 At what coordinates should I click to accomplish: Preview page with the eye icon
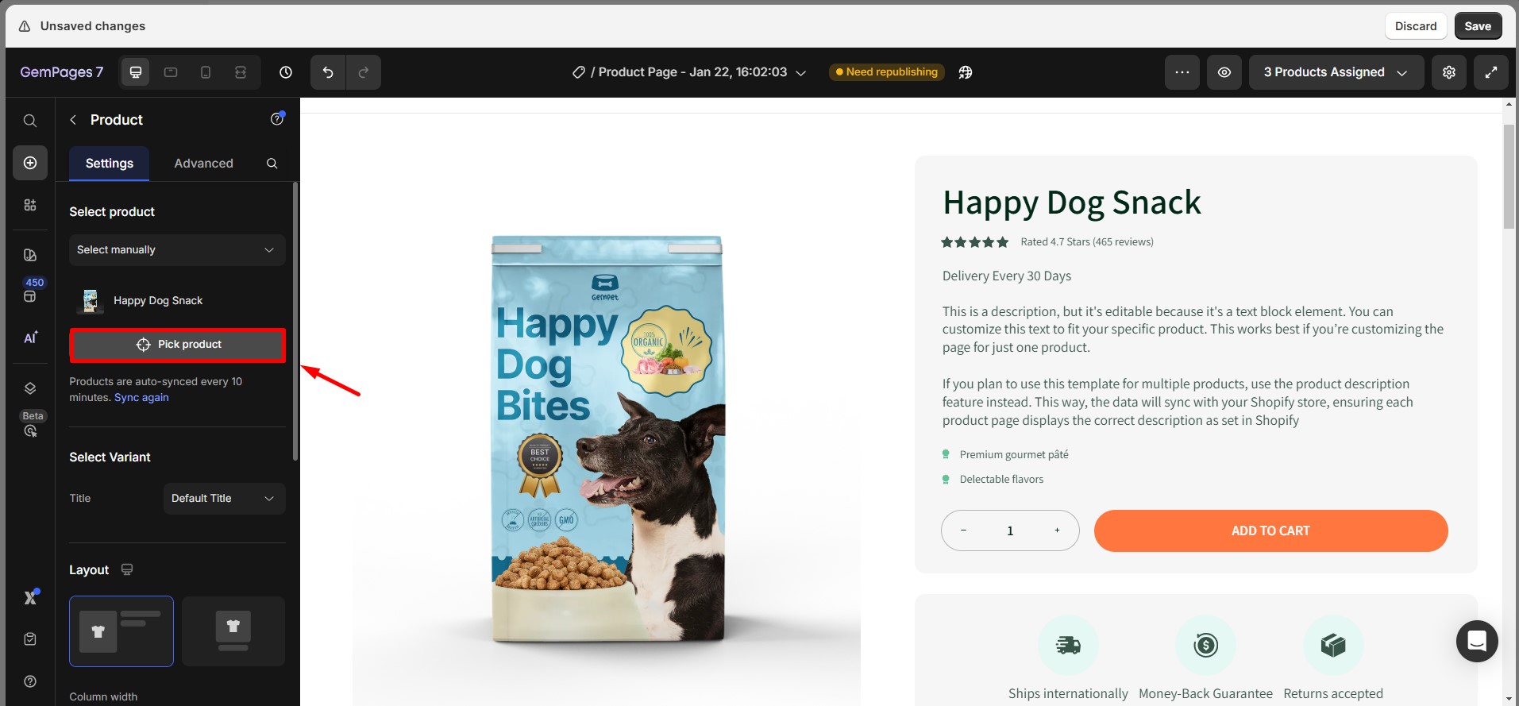tap(1224, 72)
